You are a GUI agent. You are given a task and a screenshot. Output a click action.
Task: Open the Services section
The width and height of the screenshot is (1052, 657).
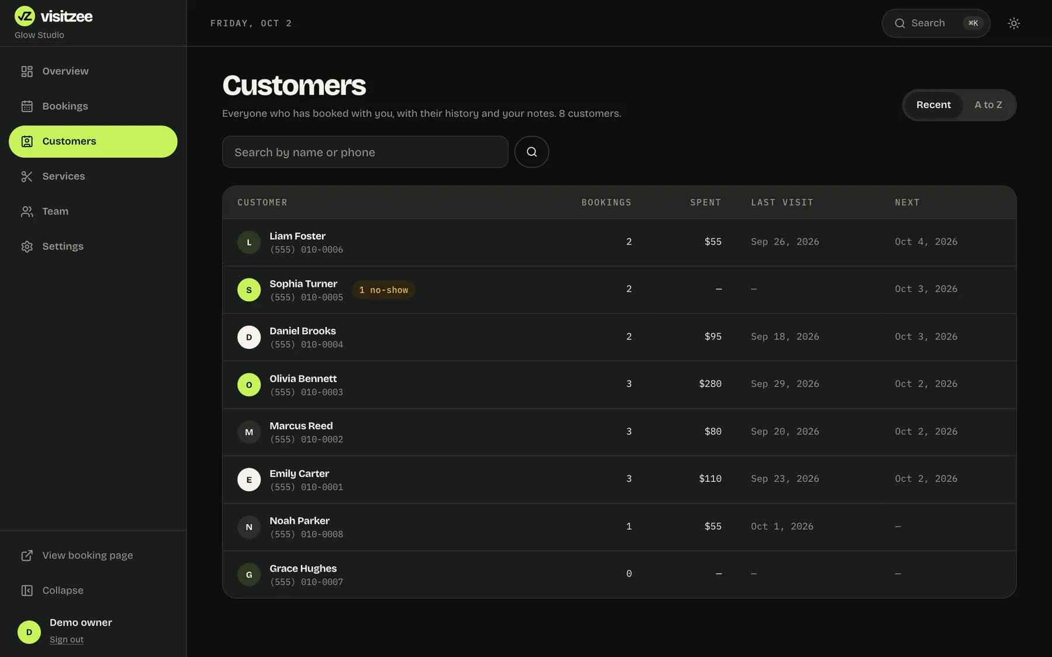[93, 176]
